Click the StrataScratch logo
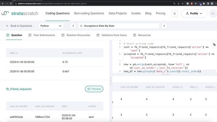Image resolution: width=217 pixels, height=122 pixels. [x=20, y=13]
